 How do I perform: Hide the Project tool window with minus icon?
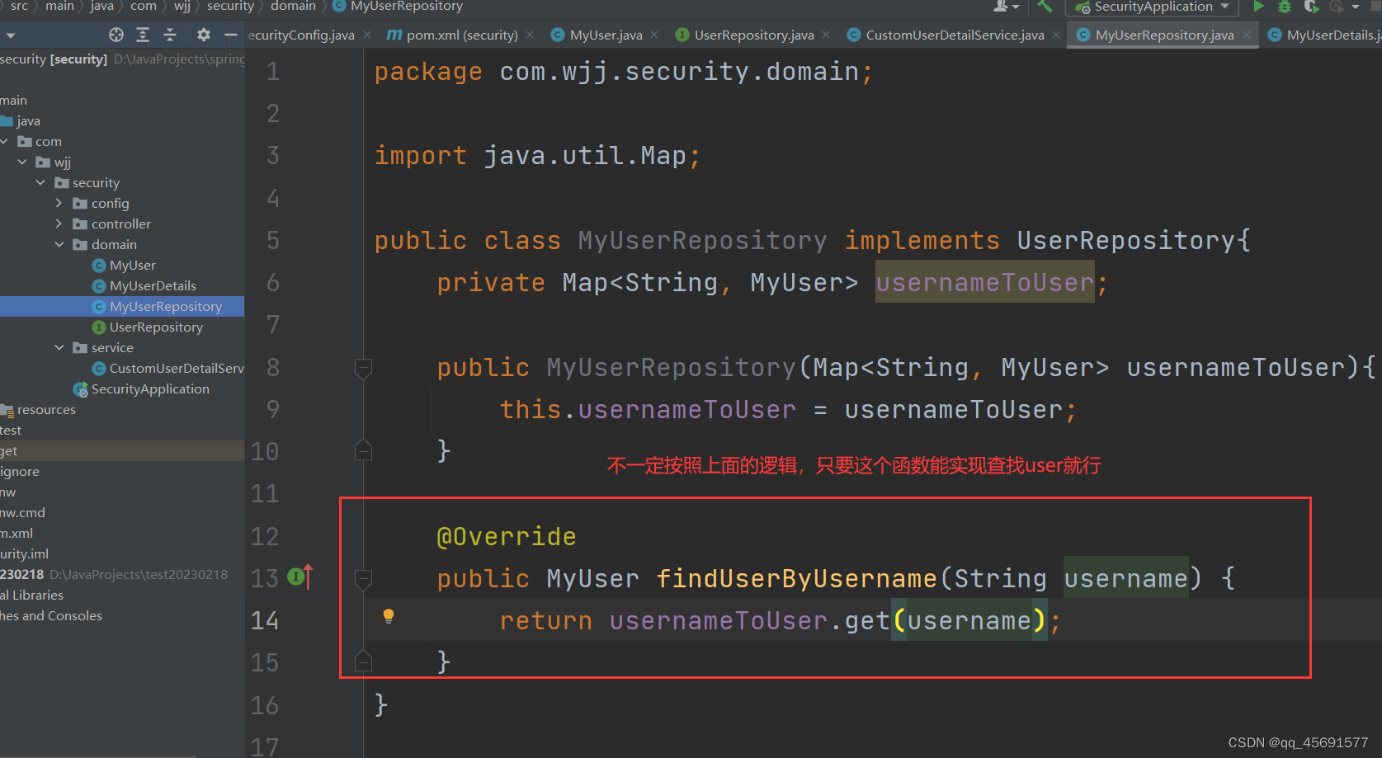click(x=231, y=35)
